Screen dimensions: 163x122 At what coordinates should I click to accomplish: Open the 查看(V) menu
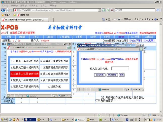point(23,5)
